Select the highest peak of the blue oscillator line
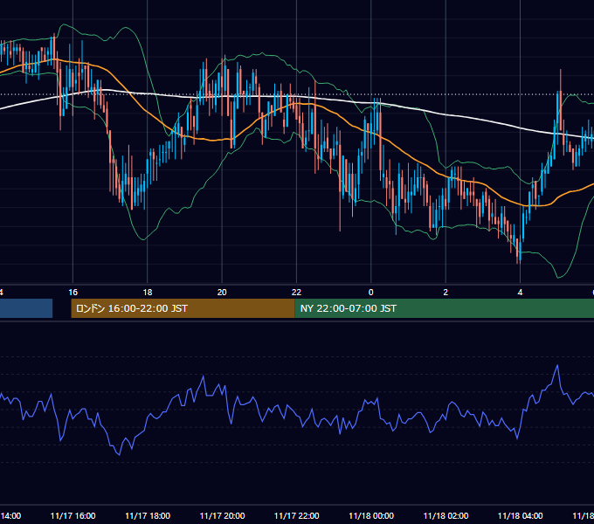 tap(557, 366)
